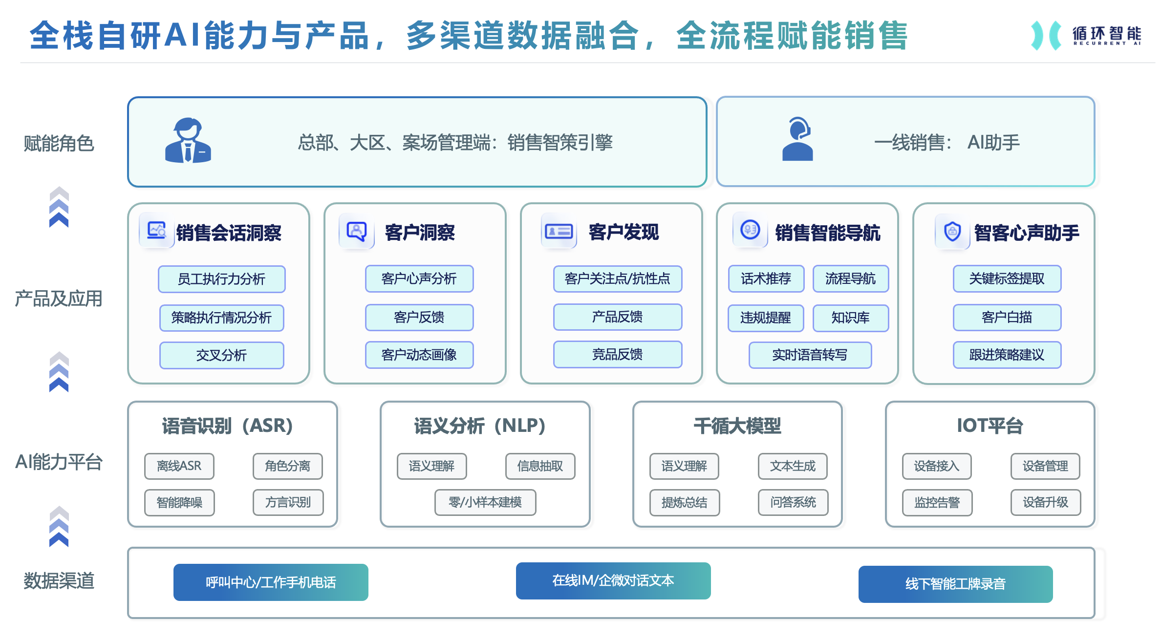Click the 一线销售: AI助手 text
1162x641 pixels.
[x=947, y=143]
